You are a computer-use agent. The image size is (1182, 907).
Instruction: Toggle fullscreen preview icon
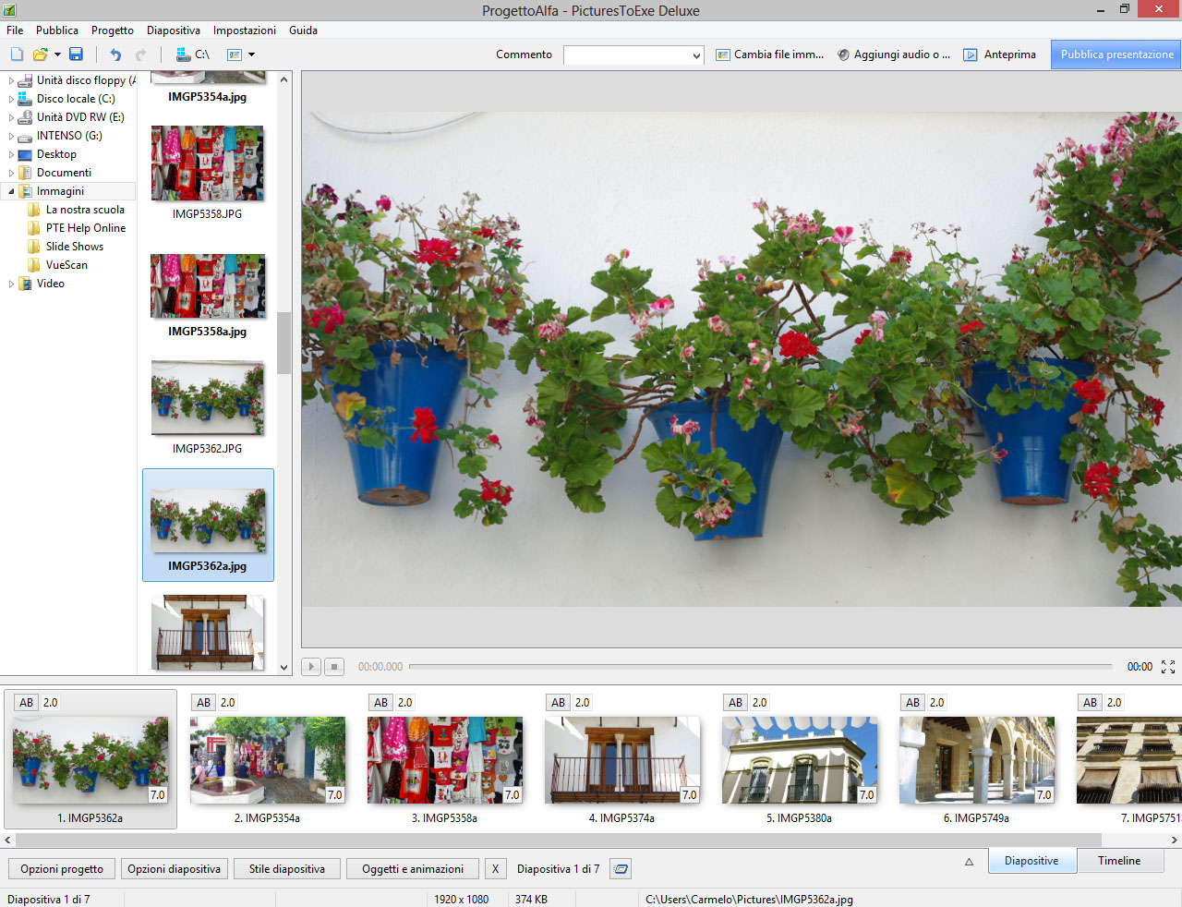click(1168, 667)
